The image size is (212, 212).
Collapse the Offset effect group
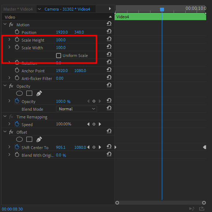[x=5, y=132]
